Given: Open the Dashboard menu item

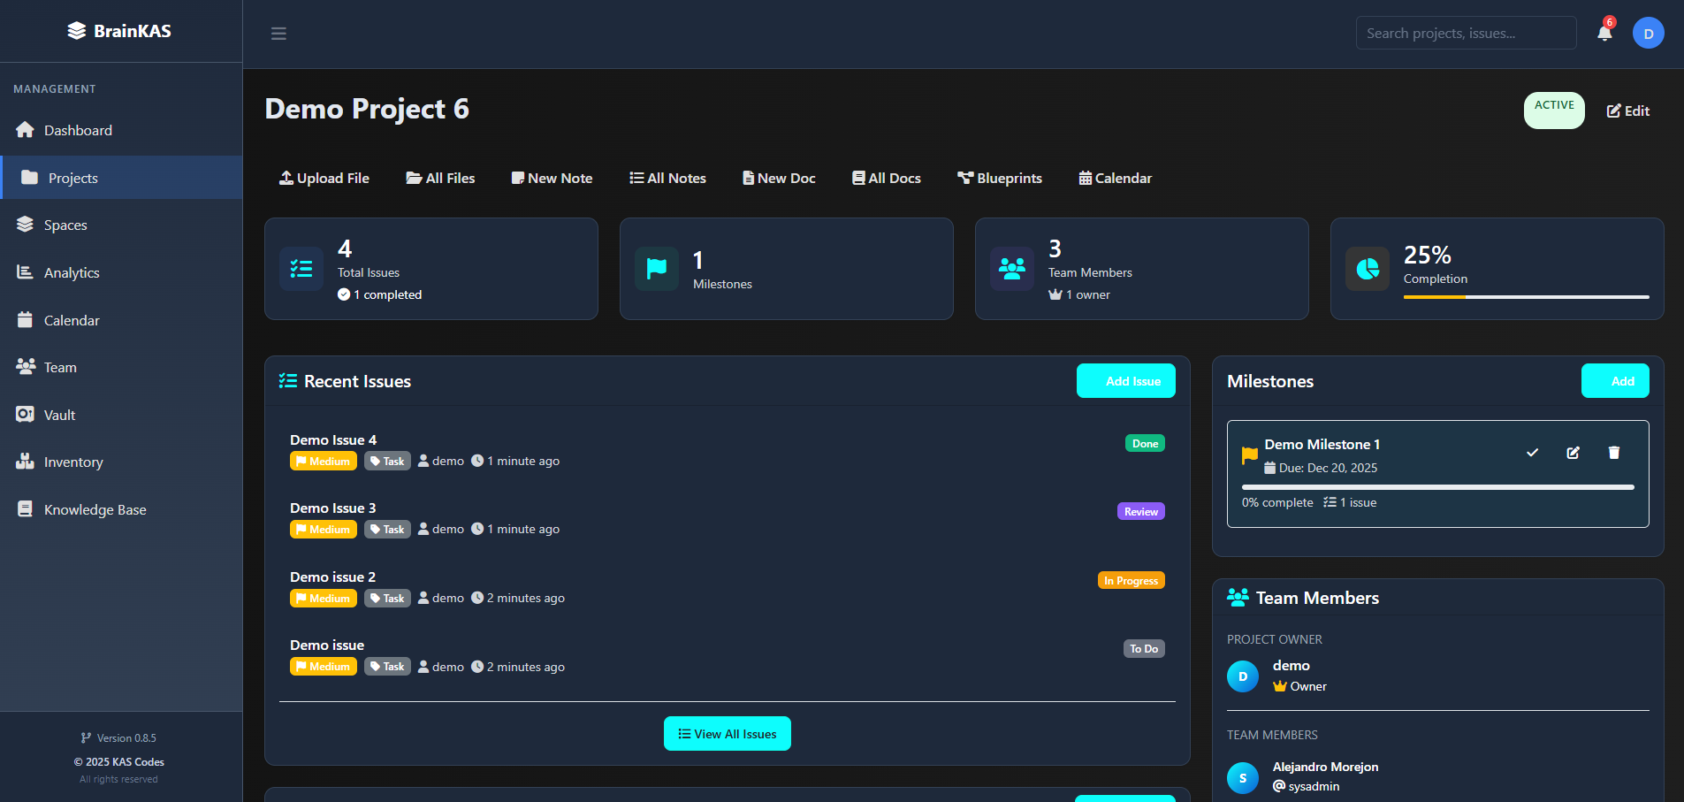Looking at the screenshot, I should point(78,131).
